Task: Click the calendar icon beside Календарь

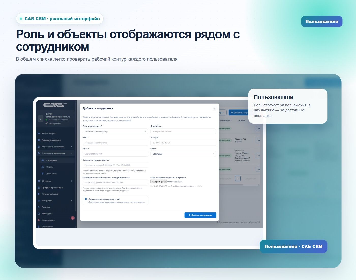Action: [x=39, y=214]
